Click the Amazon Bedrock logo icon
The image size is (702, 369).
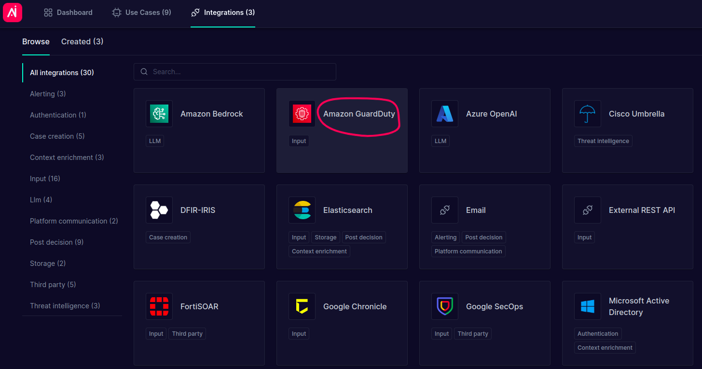coord(159,114)
